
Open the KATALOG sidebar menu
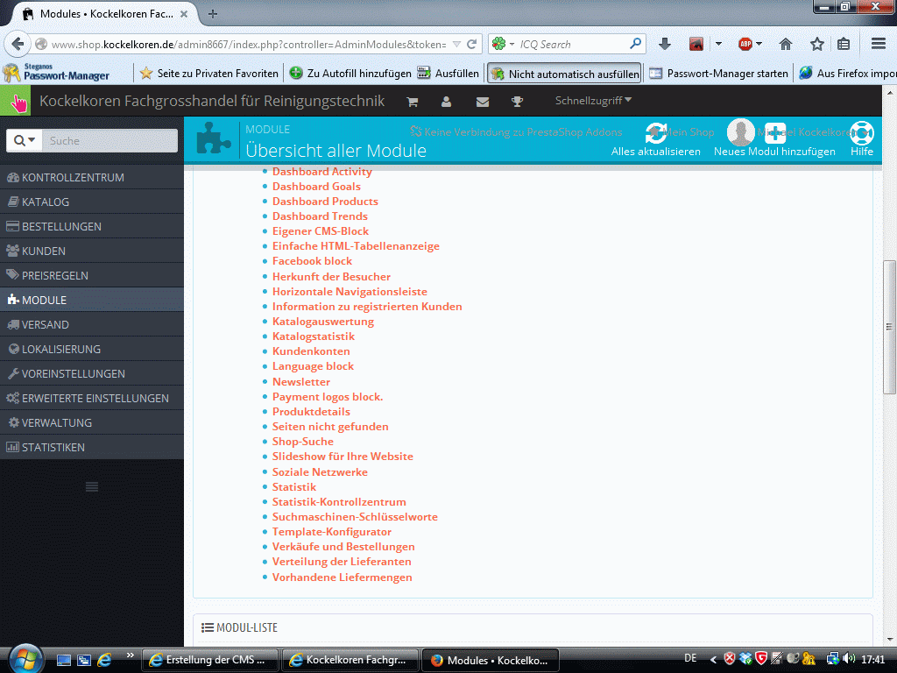[92, 202]
